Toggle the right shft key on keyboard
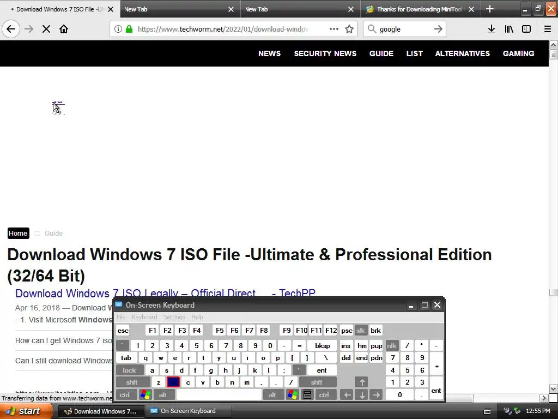Screen dimensions: 558x419 (x=317, y=382)
